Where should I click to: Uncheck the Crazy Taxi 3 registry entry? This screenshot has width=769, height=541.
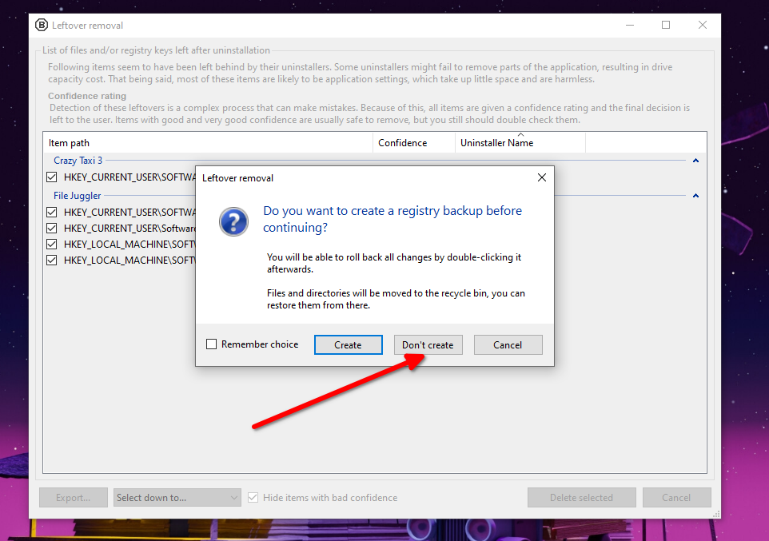[x=51, y=177]
